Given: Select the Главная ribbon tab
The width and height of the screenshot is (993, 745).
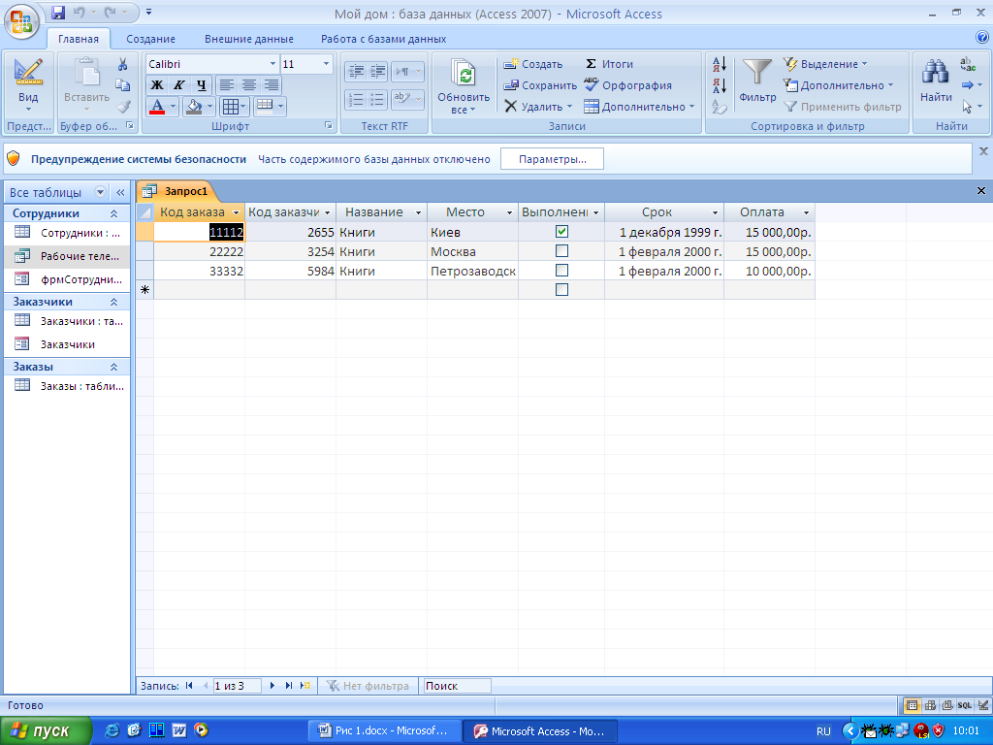Looking at the screenshot, I should (79, 39).
